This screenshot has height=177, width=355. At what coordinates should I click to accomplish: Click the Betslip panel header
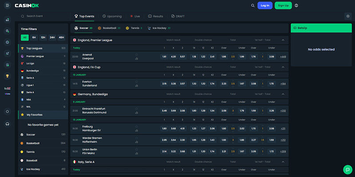click(321, 28)
